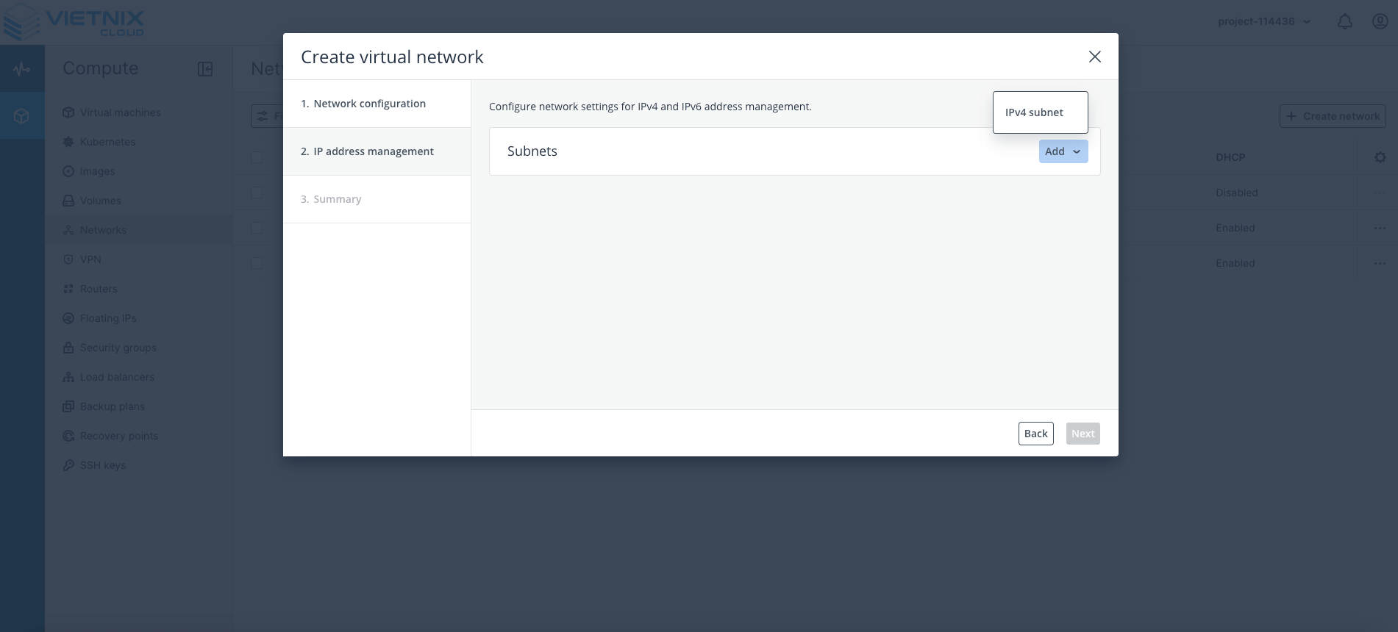Click the Backup plans sidebar icon
The width and height of the screenshot is (1398, 632).
tap(68, 406)
